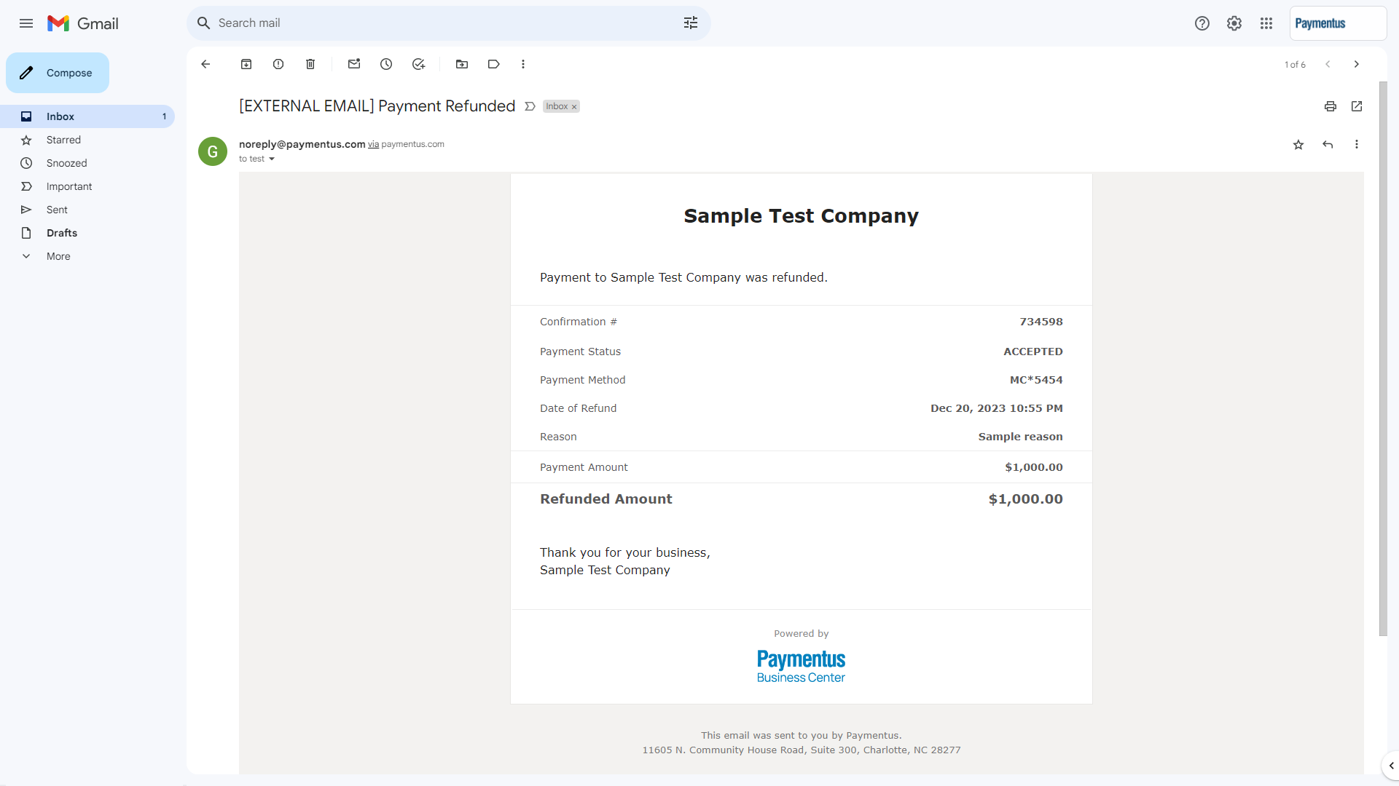Remove the Inbox label with its X
The width and height of the screenshot is (1399, 786).
574,107
